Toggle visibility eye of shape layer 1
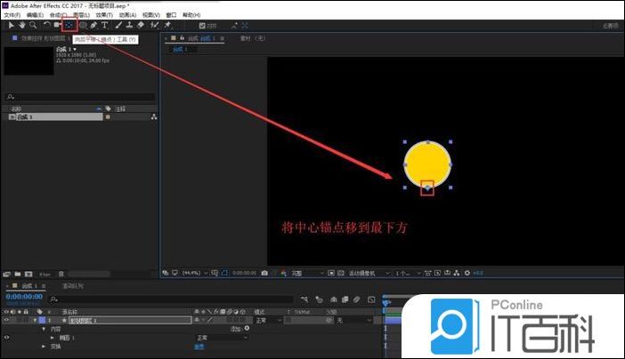Screen dimensions: 625x359 tap(6, 320)
